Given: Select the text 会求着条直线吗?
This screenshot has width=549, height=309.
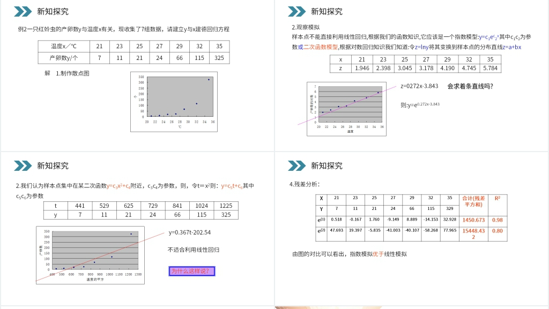Looking at the screenshot, I should point(470,86).
